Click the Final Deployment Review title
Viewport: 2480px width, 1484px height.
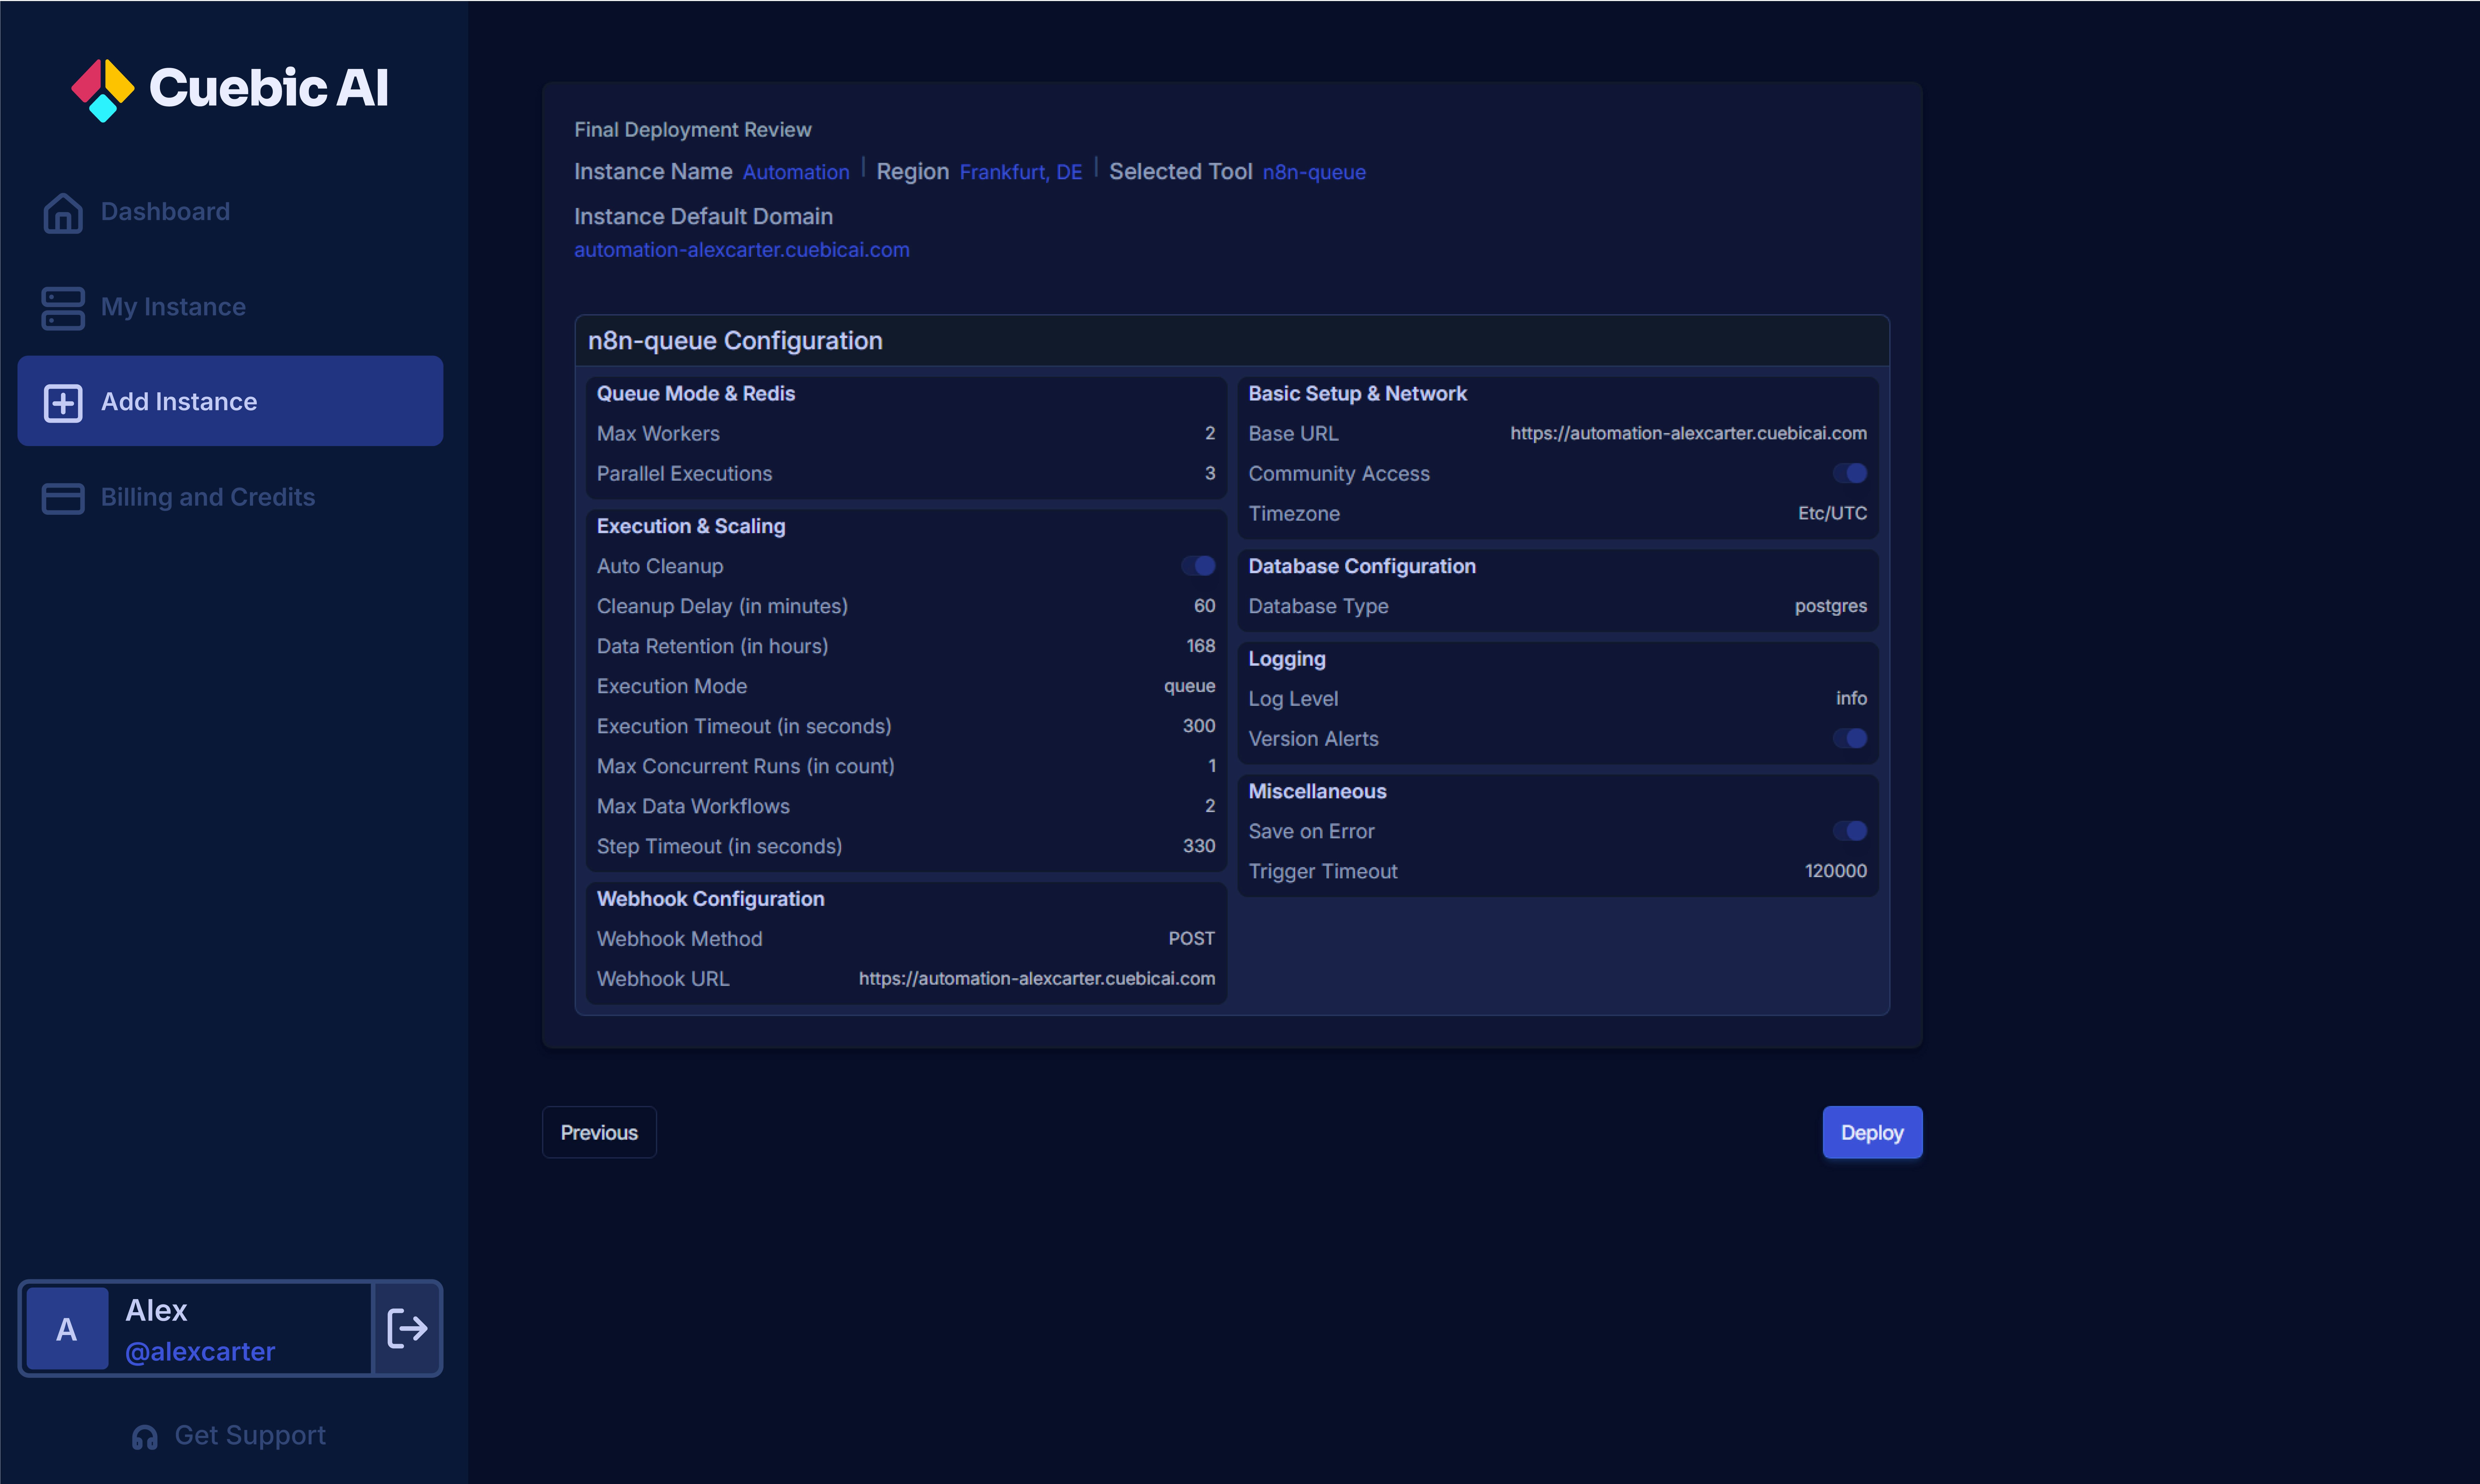693,130
